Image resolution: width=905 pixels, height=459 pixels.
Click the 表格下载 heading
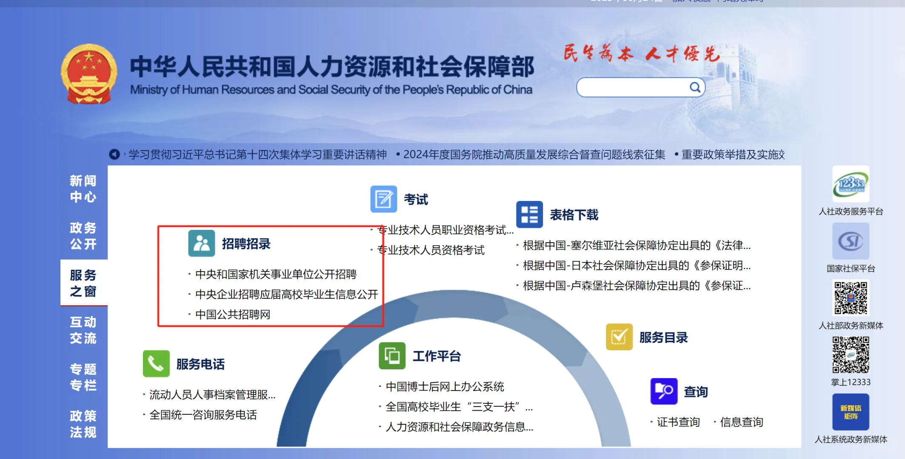(574, 215)
